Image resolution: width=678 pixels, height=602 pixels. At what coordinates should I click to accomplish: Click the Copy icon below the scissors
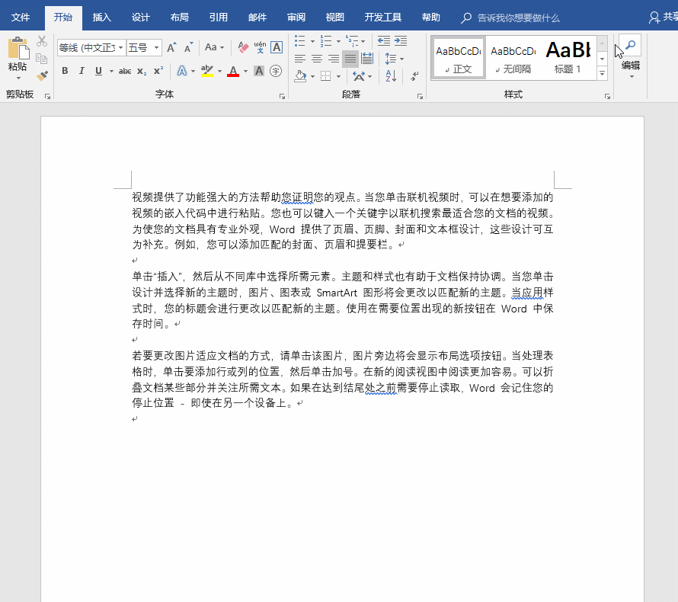(41, 59)
